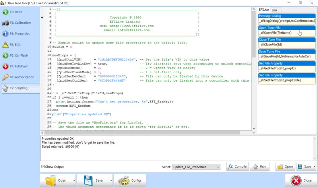Click the F6: Cal-Flash green icon
The width and height of the screenshot is (318, 188).
(x=6, y=55)
